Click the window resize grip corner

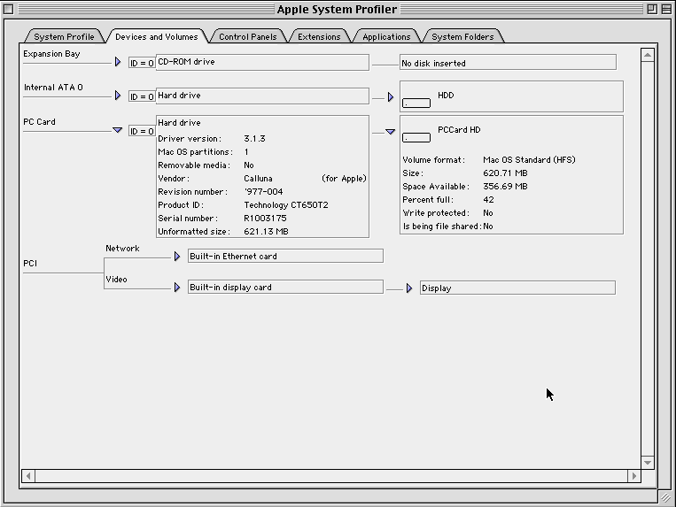coord(665,497)
